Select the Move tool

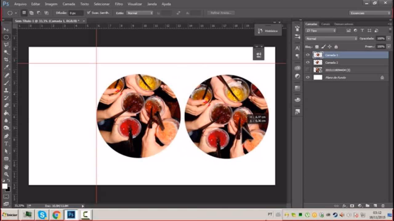[x=6, y=29]
